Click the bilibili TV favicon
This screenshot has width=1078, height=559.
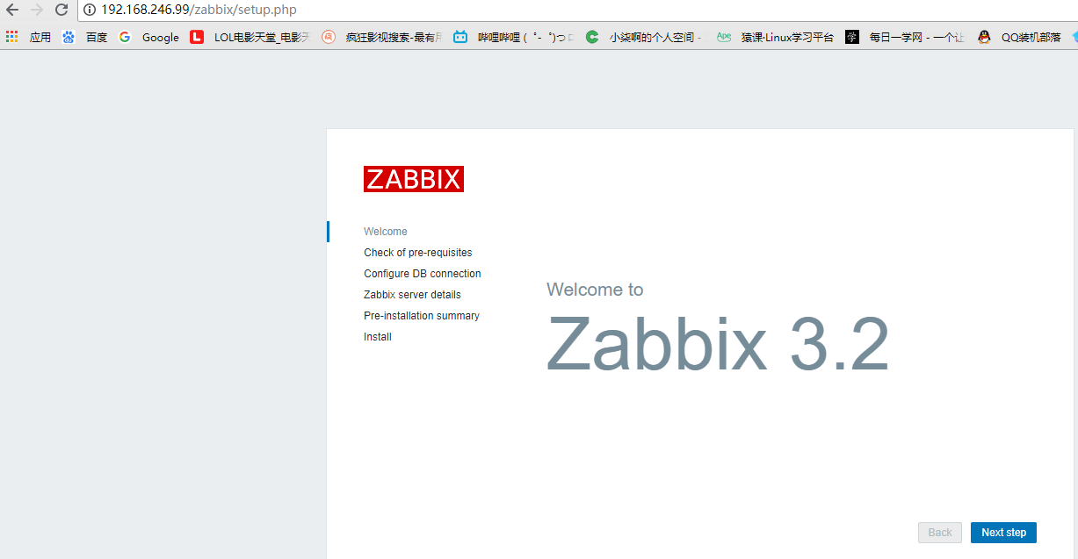point(460,37)
